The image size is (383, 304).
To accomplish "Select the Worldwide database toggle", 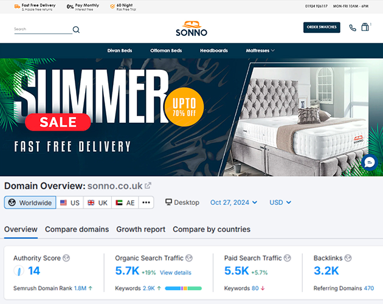I will pos(30,202).
